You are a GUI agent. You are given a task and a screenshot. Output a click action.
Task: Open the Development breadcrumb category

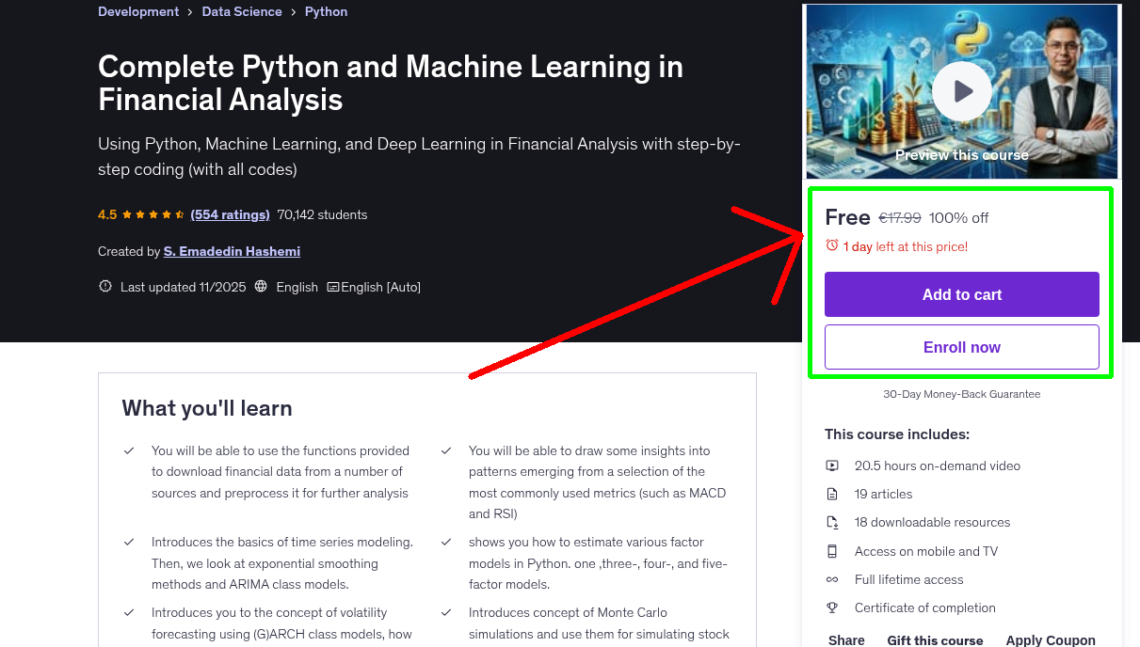(138, 11)
